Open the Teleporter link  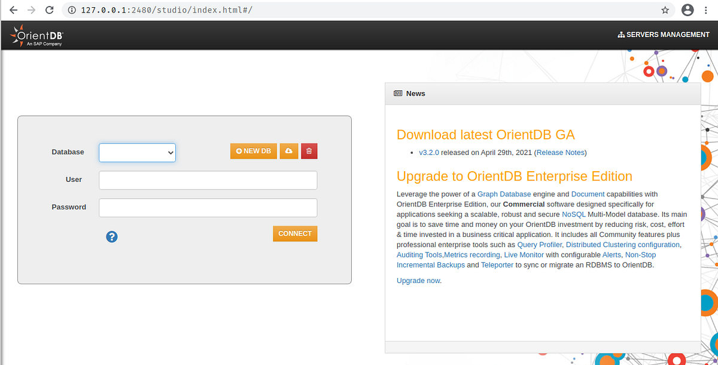(x=497, y=265)
